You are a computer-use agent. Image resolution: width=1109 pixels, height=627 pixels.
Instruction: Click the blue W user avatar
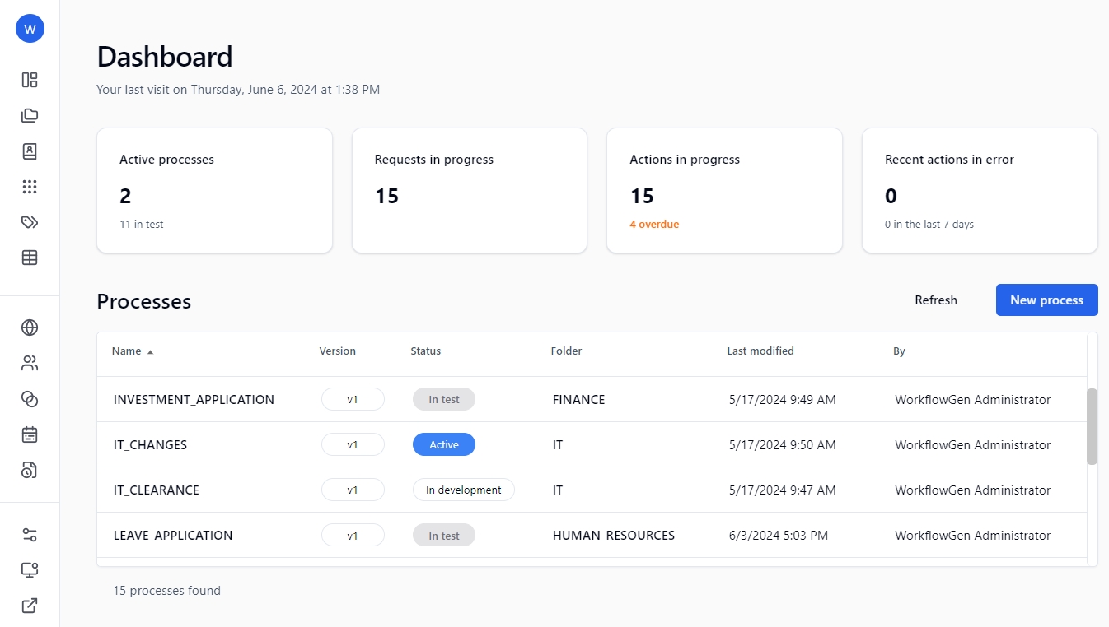[x=30, y=29]
